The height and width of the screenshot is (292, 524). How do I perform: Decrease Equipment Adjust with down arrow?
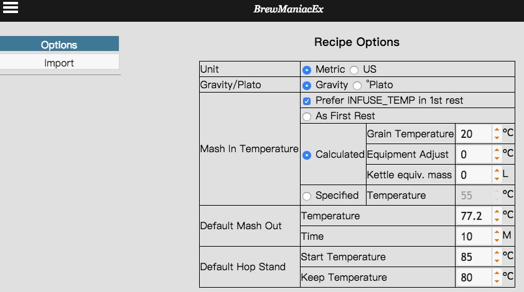497,158
